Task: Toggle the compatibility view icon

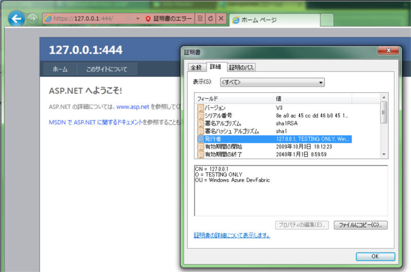Action: (x=200, y=18)
